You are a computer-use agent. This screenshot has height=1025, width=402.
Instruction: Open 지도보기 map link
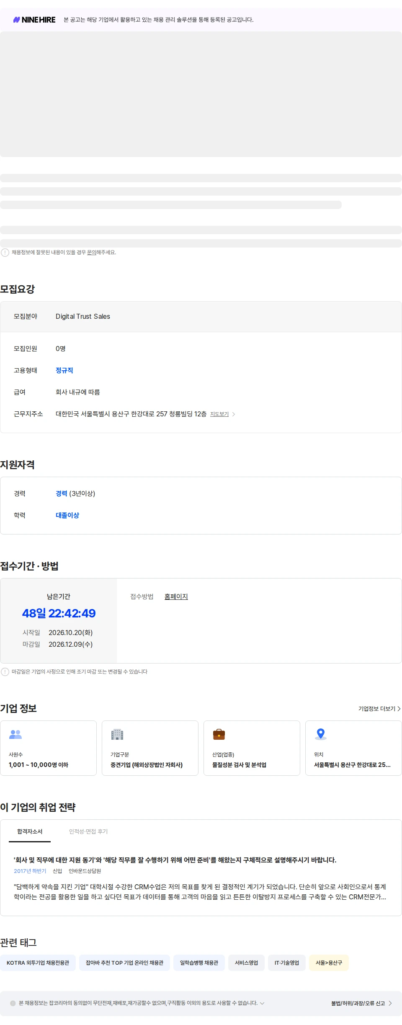tap(219, 414)
